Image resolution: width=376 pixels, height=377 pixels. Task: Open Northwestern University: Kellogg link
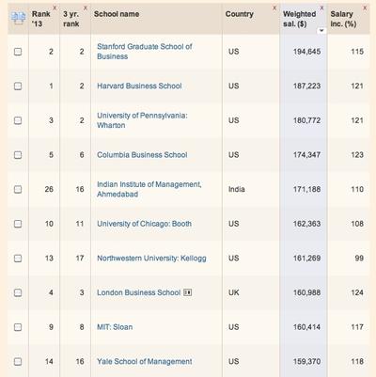tap(151, 259)
